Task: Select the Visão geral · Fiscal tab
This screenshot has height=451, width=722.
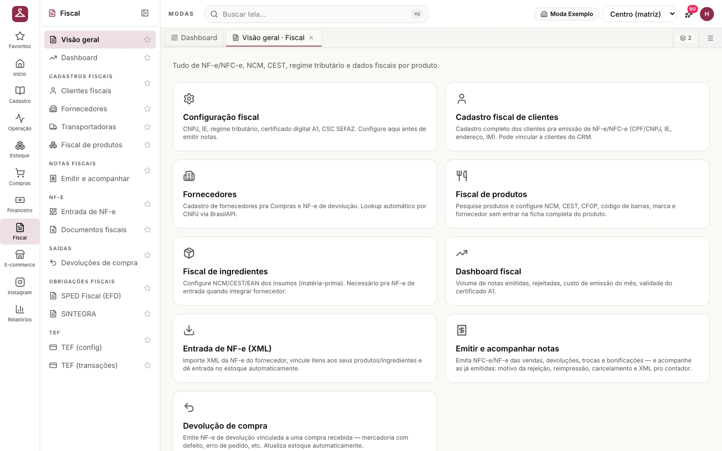Action: (273, 38)
